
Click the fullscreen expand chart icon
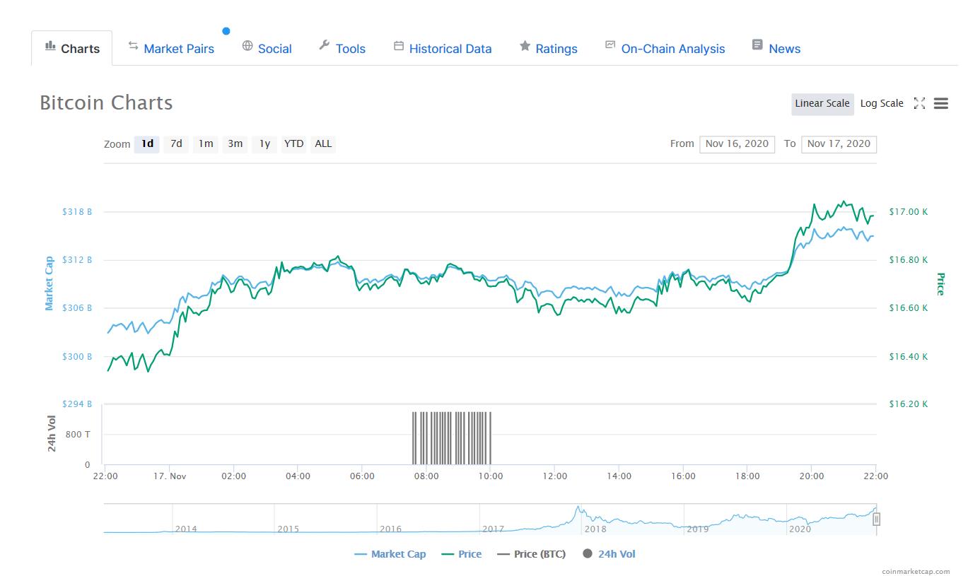[919, 103]
